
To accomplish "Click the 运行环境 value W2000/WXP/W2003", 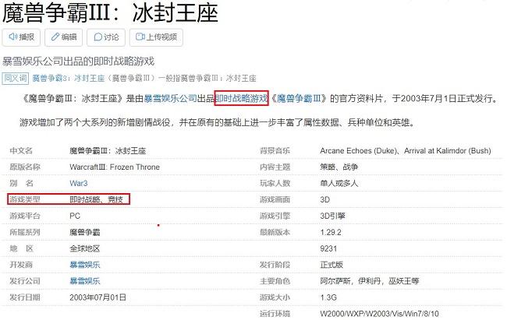I will [x=355, y=314].
